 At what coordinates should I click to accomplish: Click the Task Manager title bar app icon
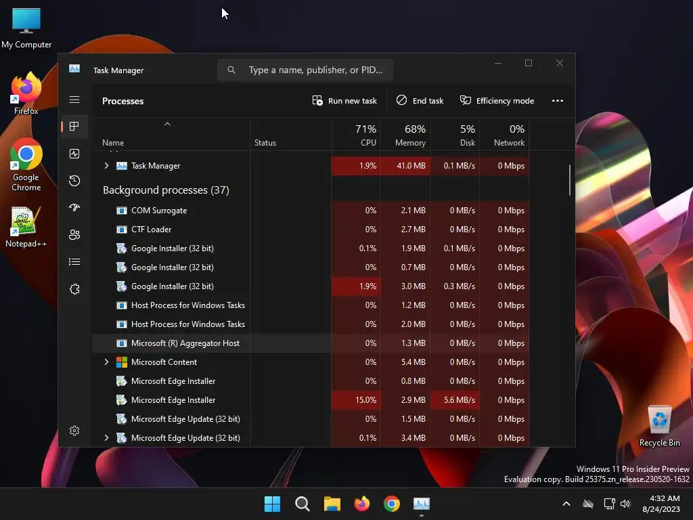(x=74, y=68)
